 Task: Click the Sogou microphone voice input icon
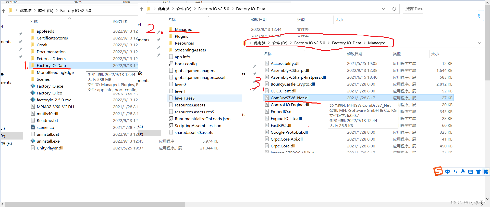coord(463,172)
